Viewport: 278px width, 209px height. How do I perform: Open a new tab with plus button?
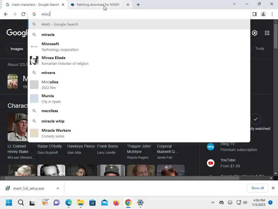[x=138, y=5]
